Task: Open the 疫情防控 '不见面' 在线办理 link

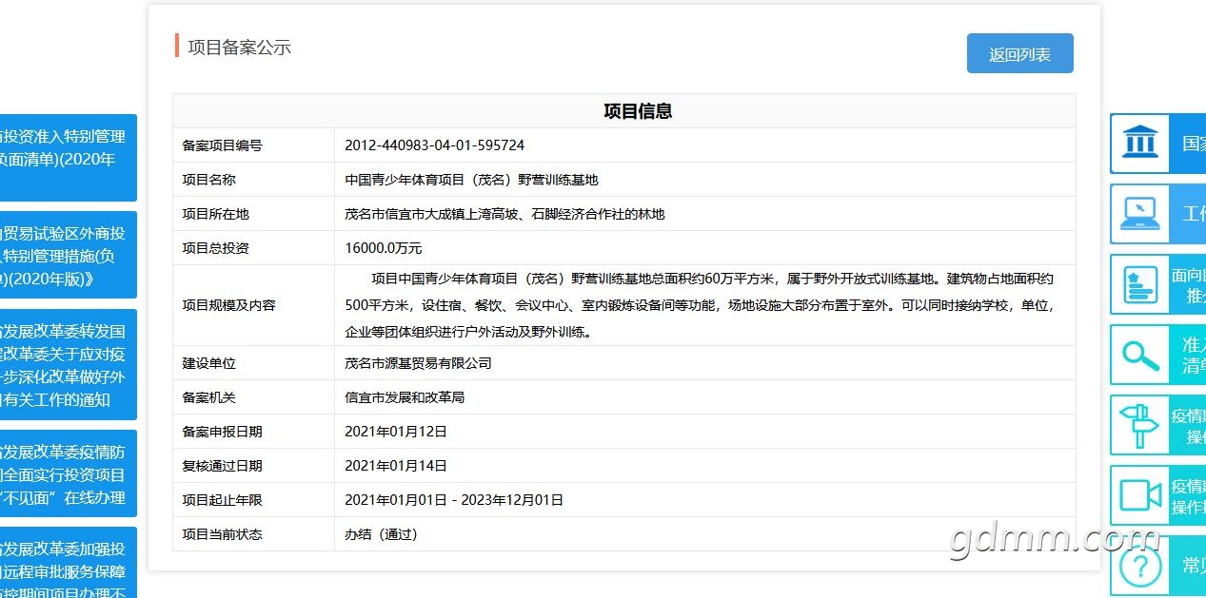Action: coord(69,473)
